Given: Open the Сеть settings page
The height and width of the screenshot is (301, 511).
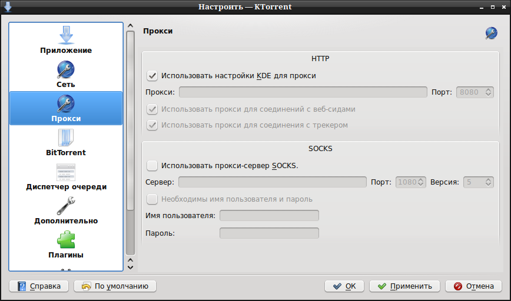Looking at the screenshot, I should (66, 74).
